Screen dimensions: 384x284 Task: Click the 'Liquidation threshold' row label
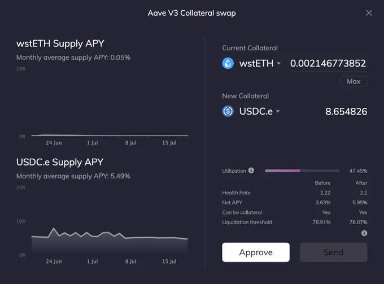click(247, 222)
